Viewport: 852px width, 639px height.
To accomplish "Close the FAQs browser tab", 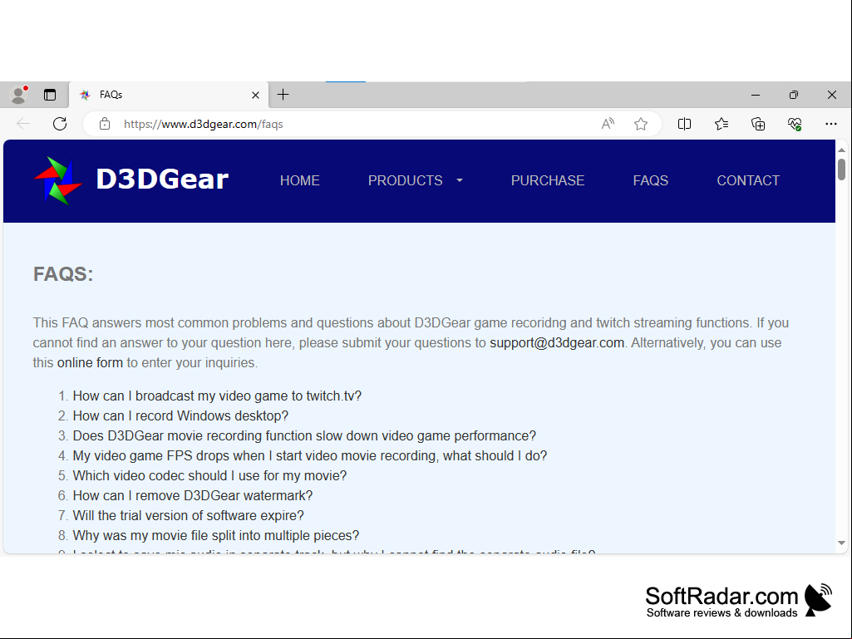I will (255, 95).
